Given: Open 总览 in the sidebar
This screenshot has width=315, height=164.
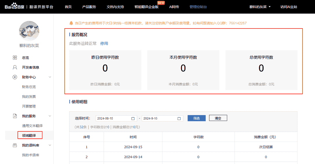Looking at the screenshot, I should click(x=25, y=58).
